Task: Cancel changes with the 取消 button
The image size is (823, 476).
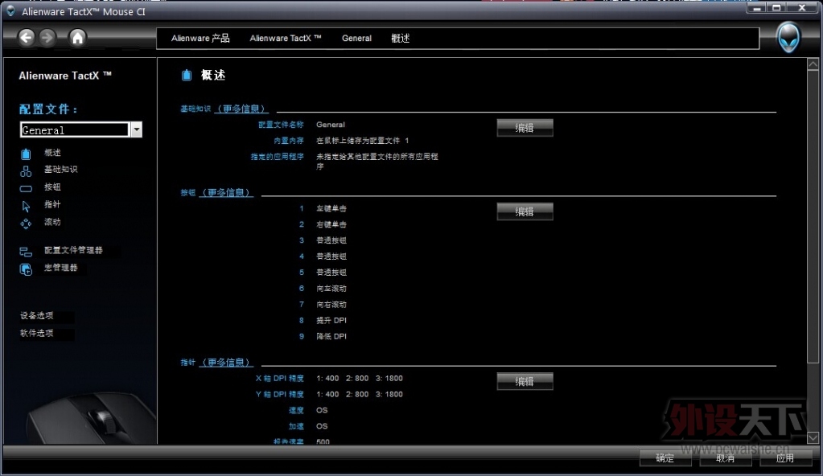Action: [x=726, y=458]
